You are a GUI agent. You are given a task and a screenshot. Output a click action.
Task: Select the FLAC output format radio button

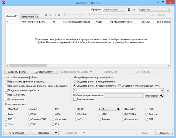pyautogui.click(x=77, y=109)
